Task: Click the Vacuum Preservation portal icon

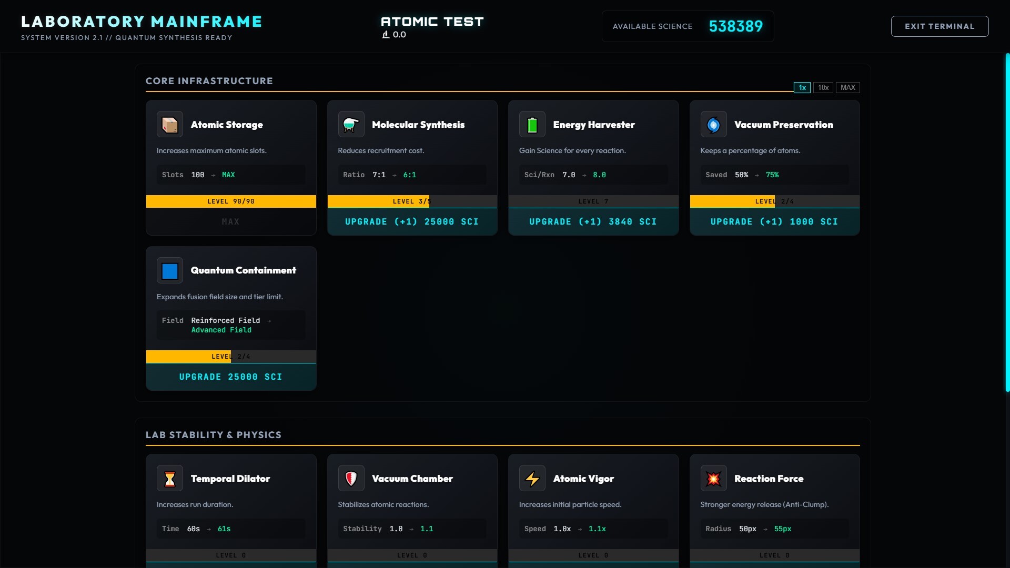Action: click(x=713, y=125)
